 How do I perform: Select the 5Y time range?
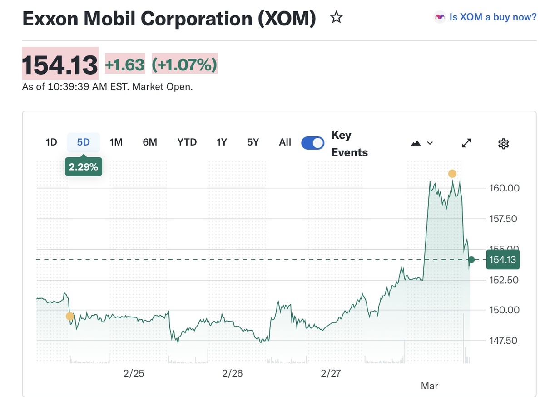click(x=253, y=142)
